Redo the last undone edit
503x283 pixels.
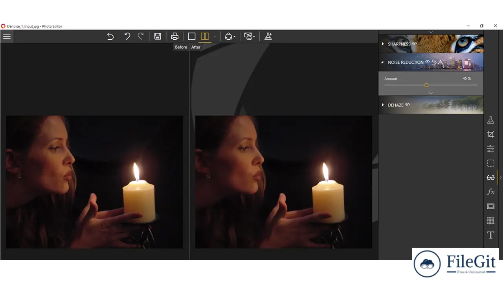141,36
